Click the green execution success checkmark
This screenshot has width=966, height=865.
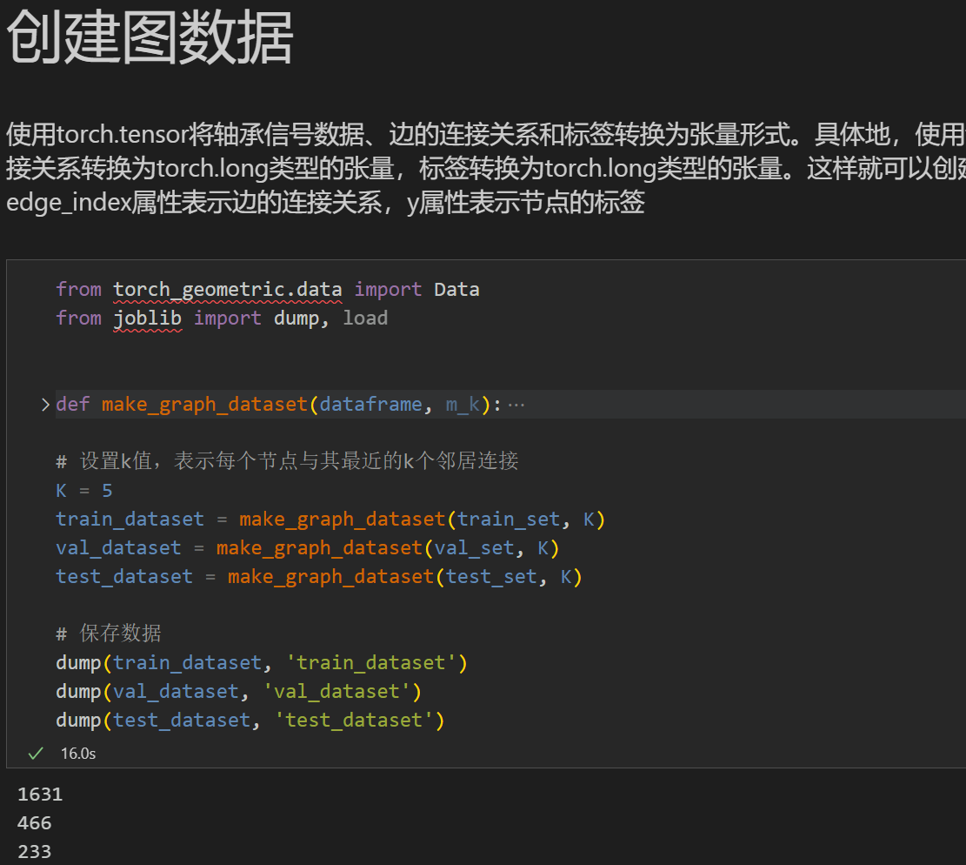coord(35,753)
